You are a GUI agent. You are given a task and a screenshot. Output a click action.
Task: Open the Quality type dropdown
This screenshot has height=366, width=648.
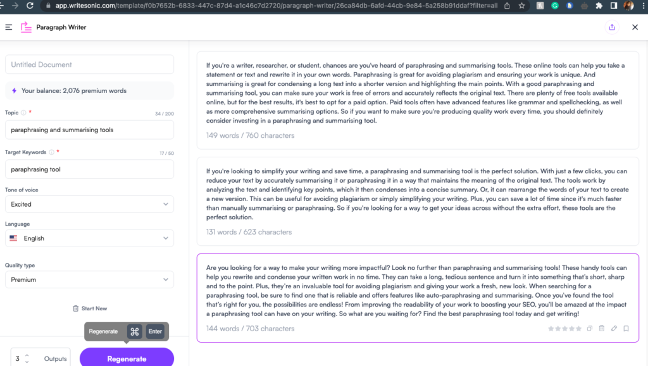point(89,279)
